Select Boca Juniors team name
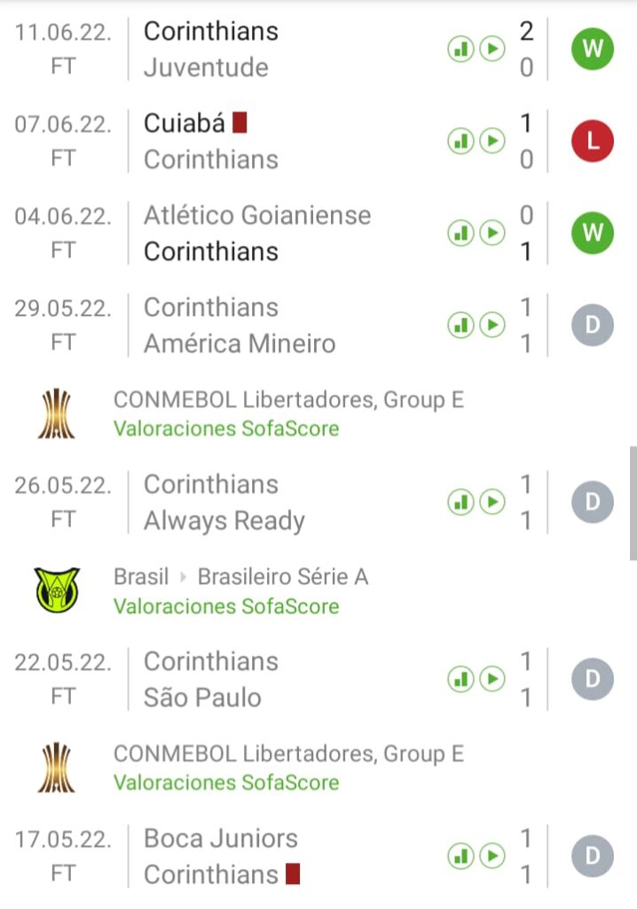This screenshot has width=637, height=909. [221, 838]
